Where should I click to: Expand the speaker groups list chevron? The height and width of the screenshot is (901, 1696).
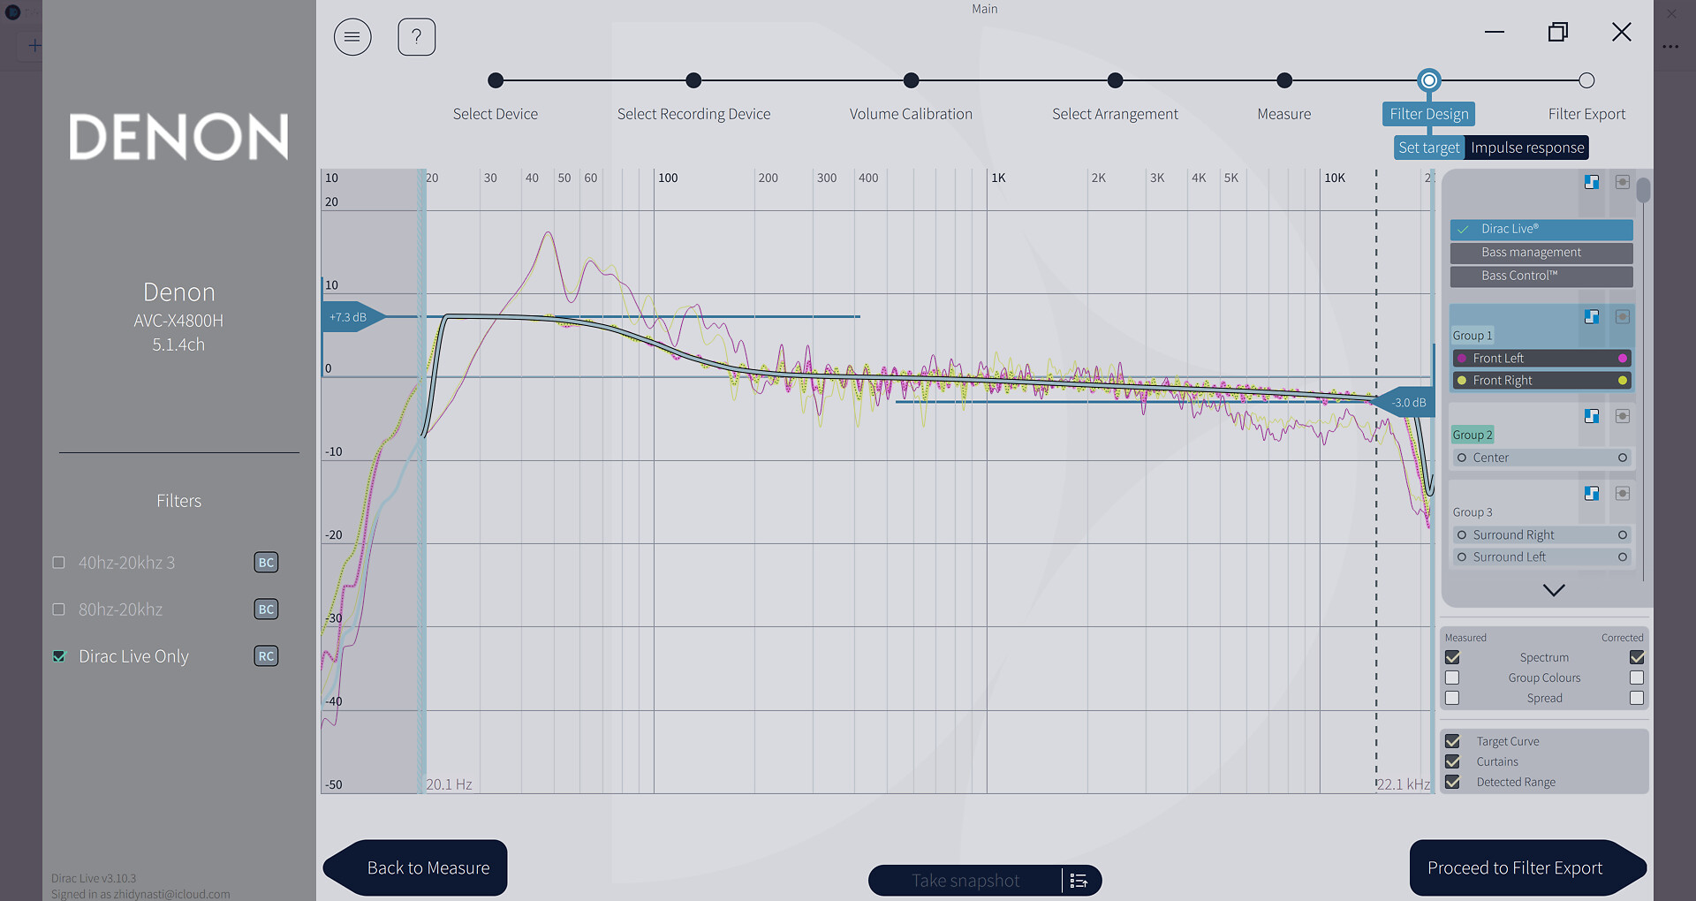(1554, 590)
